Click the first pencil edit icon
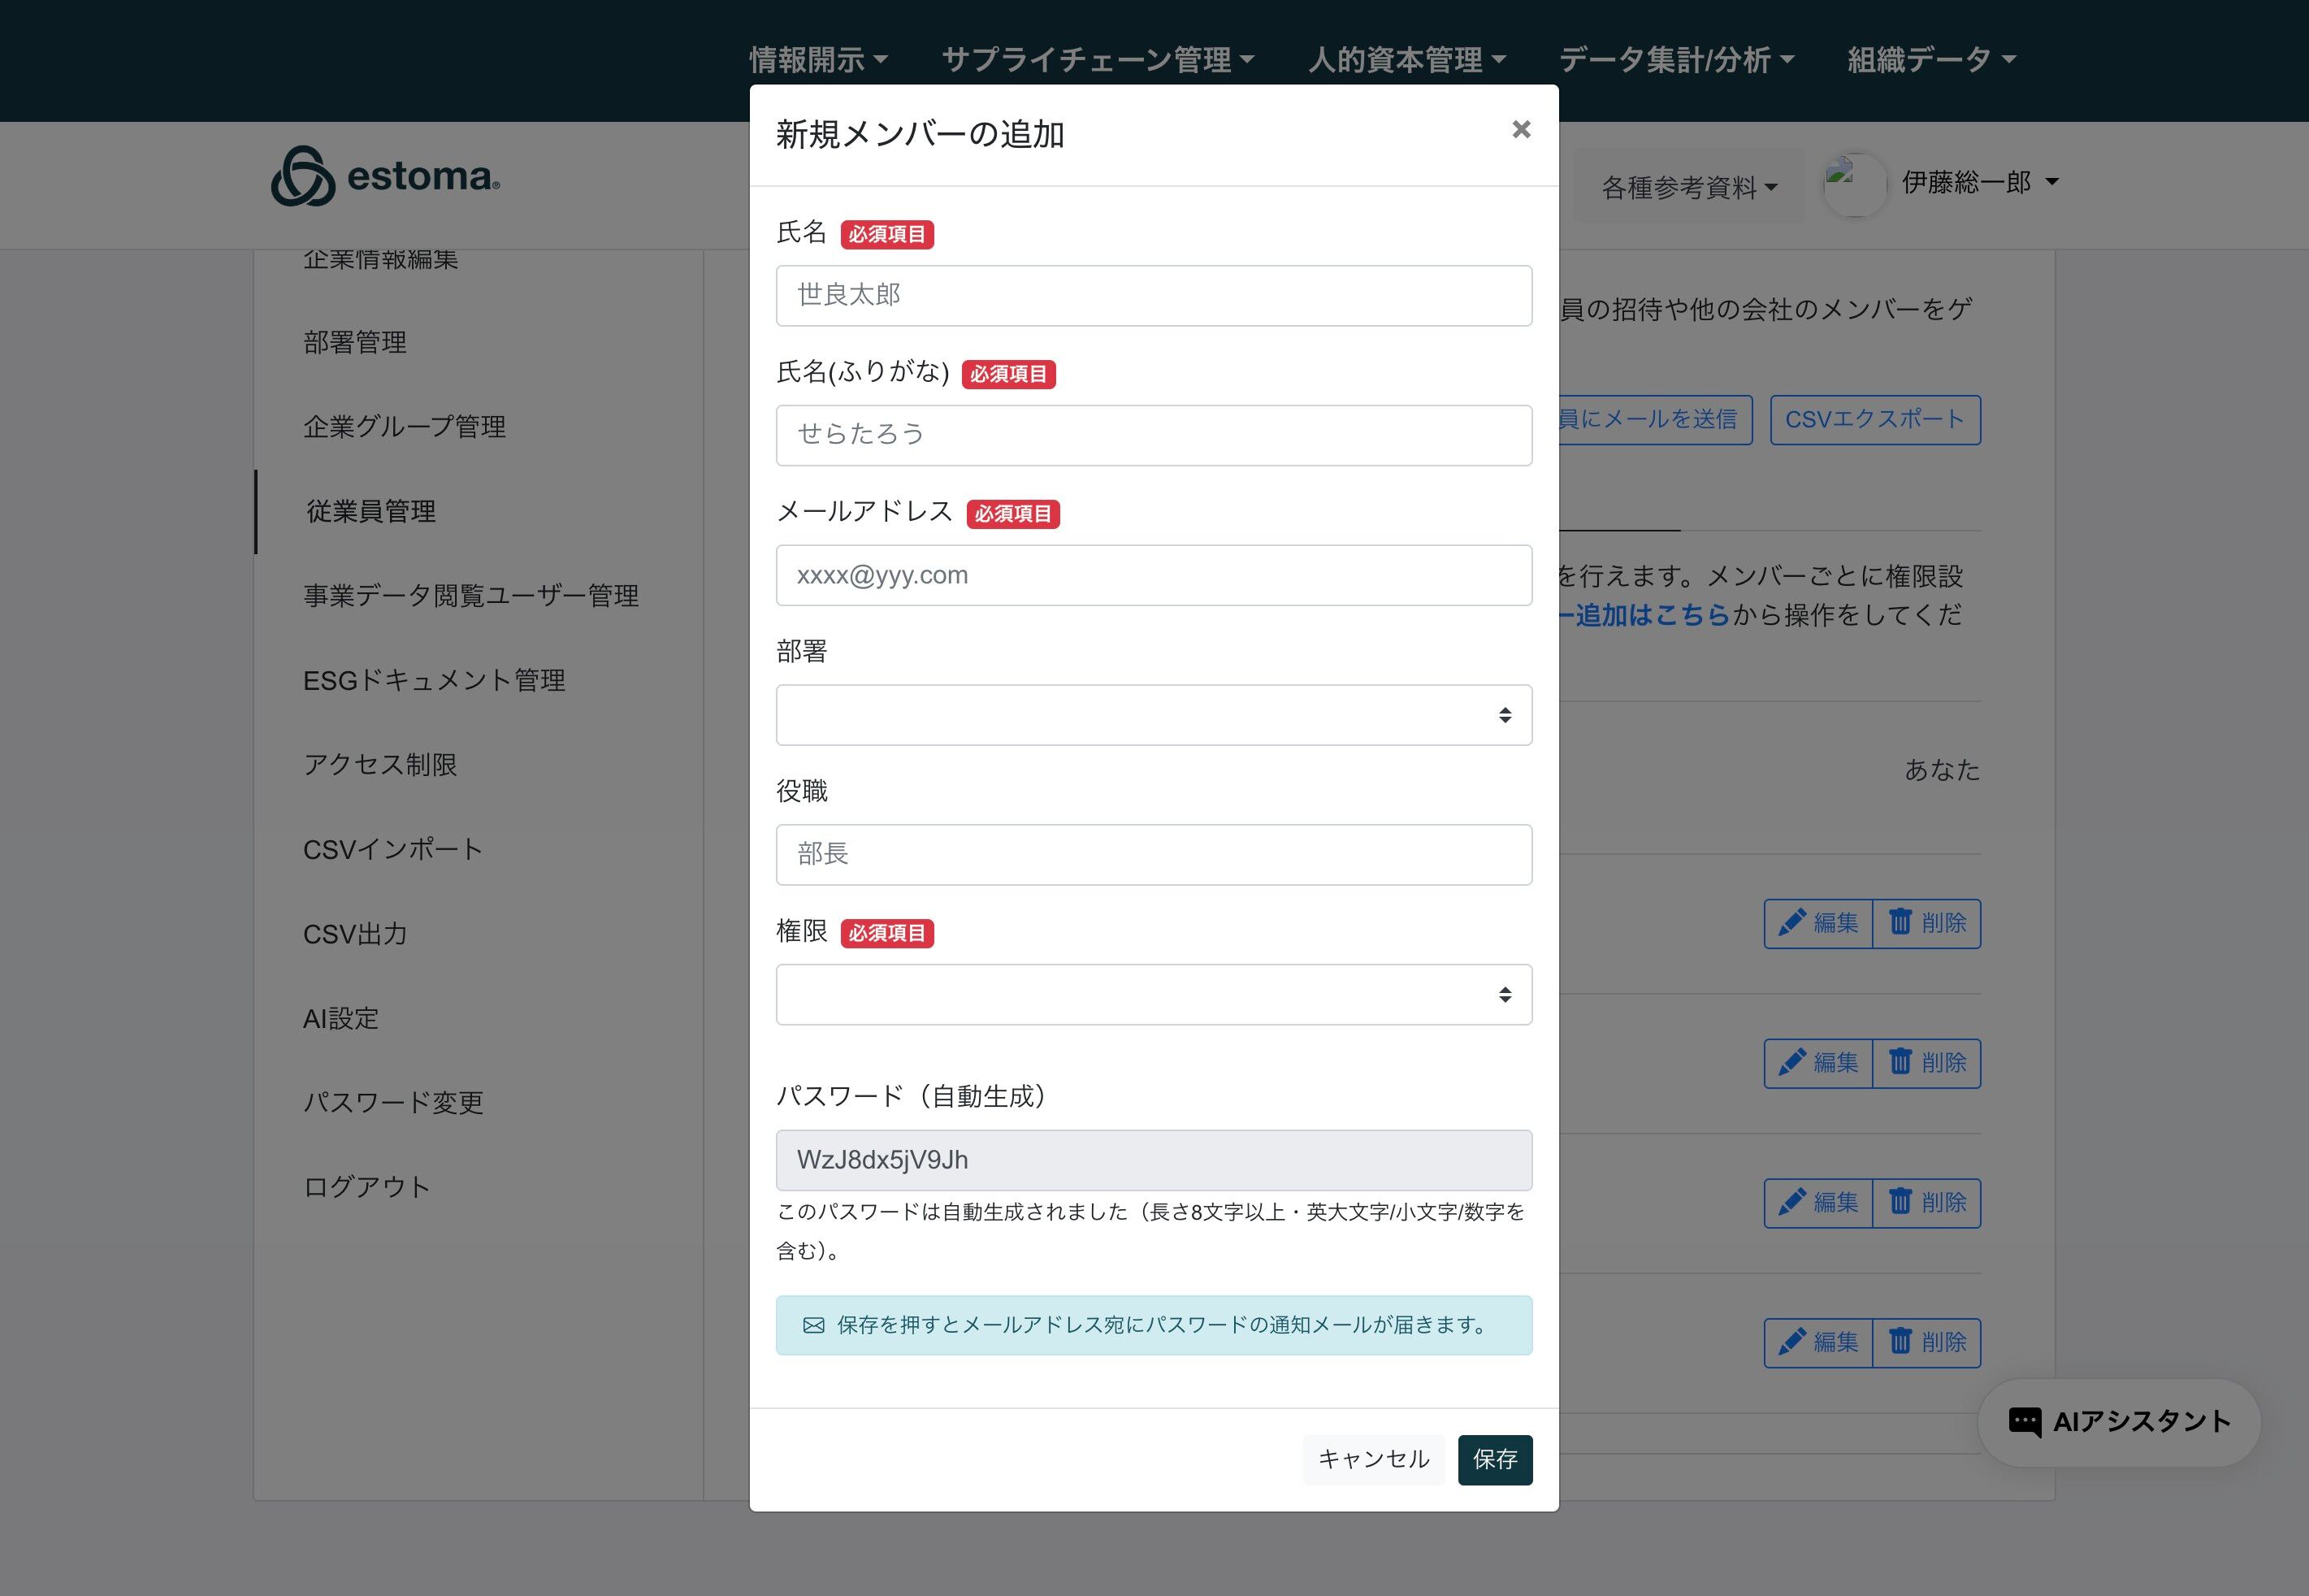The image size is (2309, 1596). tap(1791, 922)
